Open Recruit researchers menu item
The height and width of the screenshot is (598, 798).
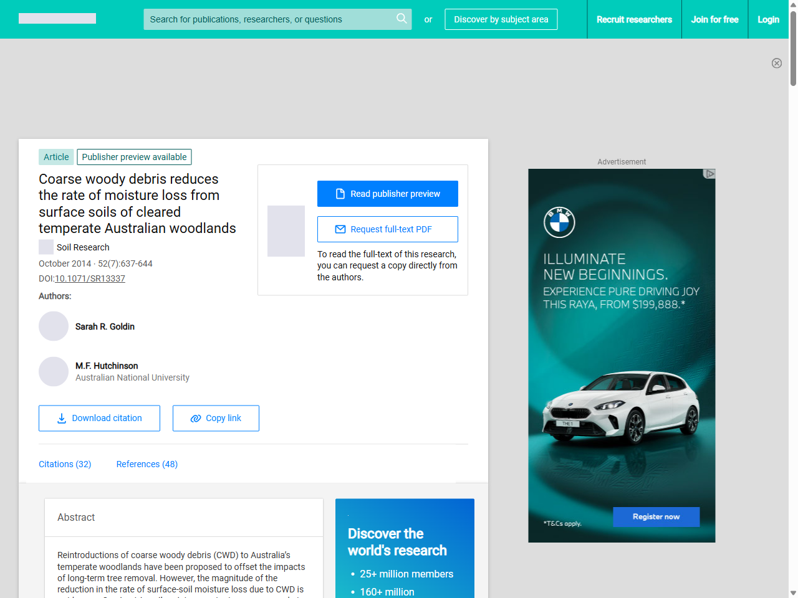(634, 19)
